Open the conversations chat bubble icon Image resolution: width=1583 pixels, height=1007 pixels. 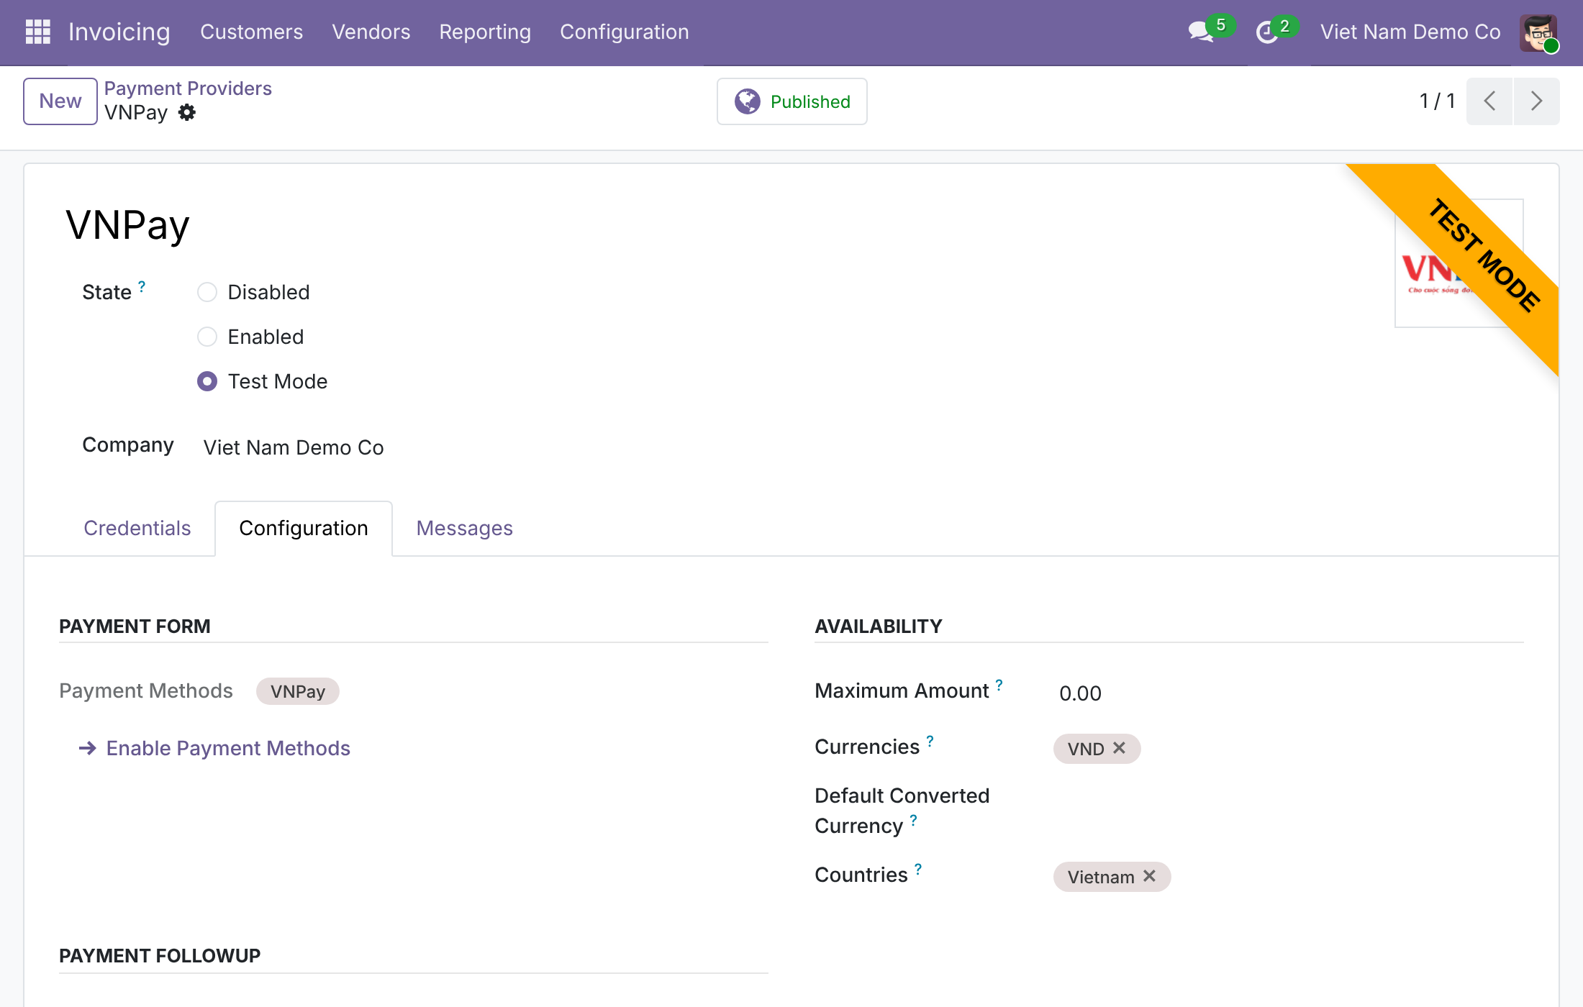tap(1200, 32)
